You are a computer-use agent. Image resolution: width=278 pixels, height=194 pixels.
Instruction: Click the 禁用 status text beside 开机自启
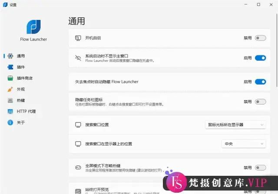tap(248, 38)
